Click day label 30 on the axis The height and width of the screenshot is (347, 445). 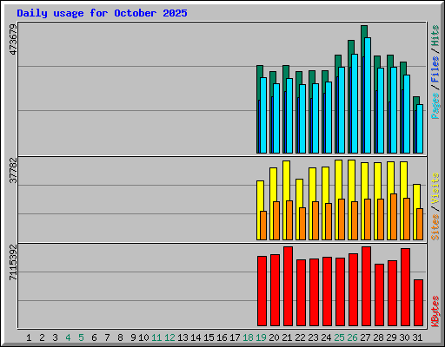(x=404, y=337)
